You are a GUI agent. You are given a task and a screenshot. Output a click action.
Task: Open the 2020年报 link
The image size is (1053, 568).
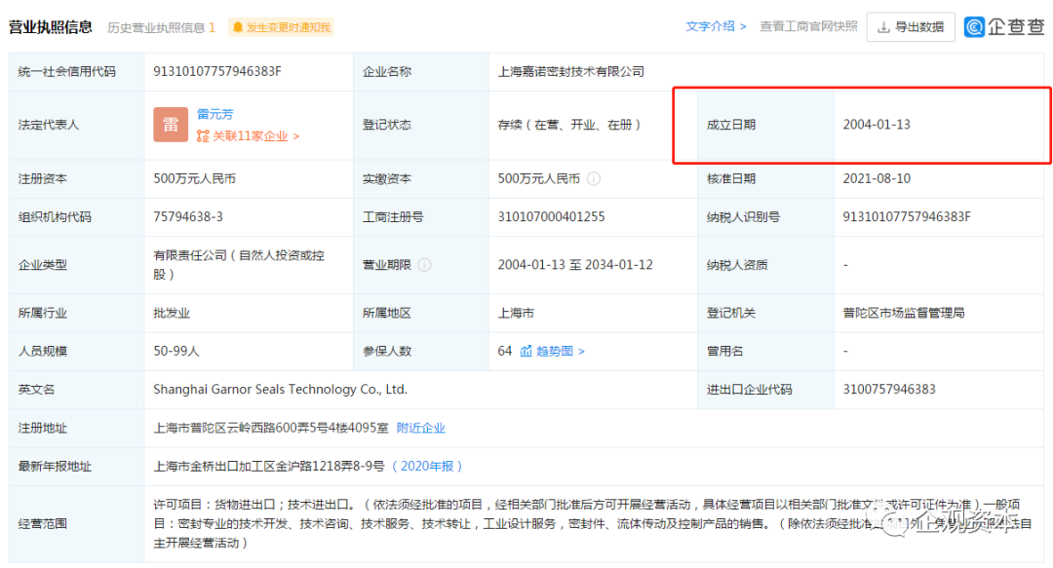[x=427, y=467]
